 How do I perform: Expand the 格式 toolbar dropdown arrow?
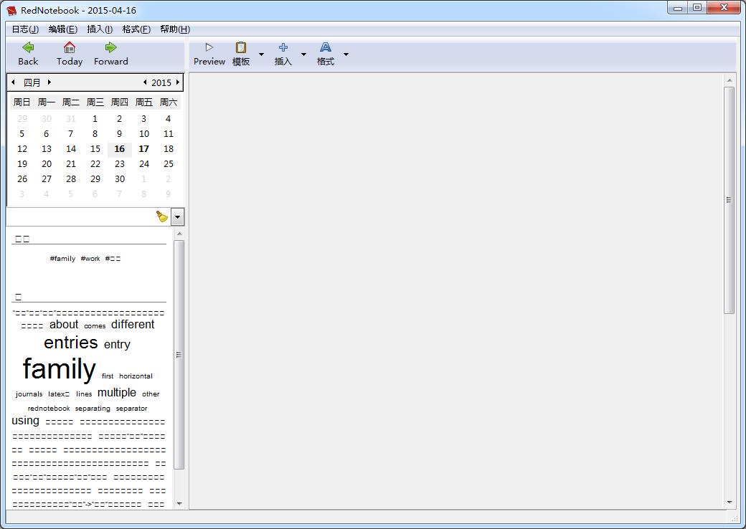tap(346, 54)
